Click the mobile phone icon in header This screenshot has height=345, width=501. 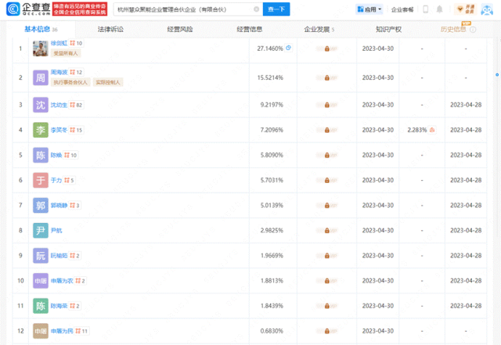[426, 9]
